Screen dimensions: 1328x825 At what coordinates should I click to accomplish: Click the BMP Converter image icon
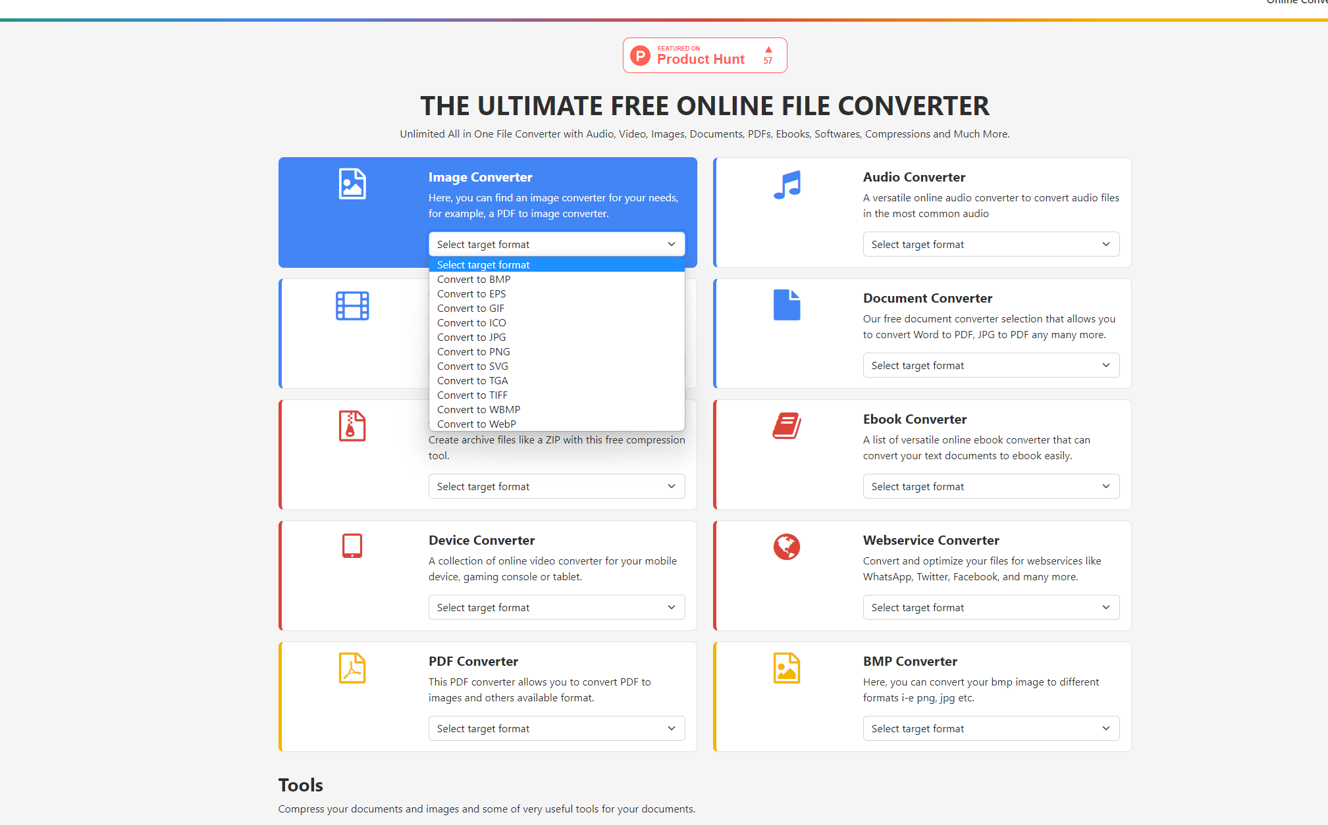click(x=787, y=668)
